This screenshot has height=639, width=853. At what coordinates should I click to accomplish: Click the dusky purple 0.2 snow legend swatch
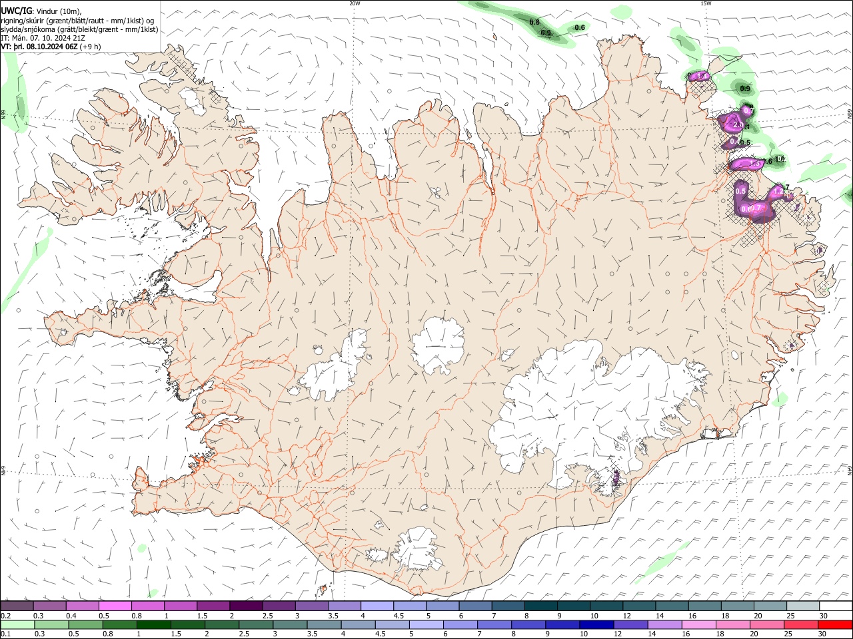click(17, 606)
